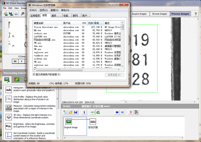Click the image viewer scroll down arrow
Screen dimensions: 201x142
coord(198,99)
